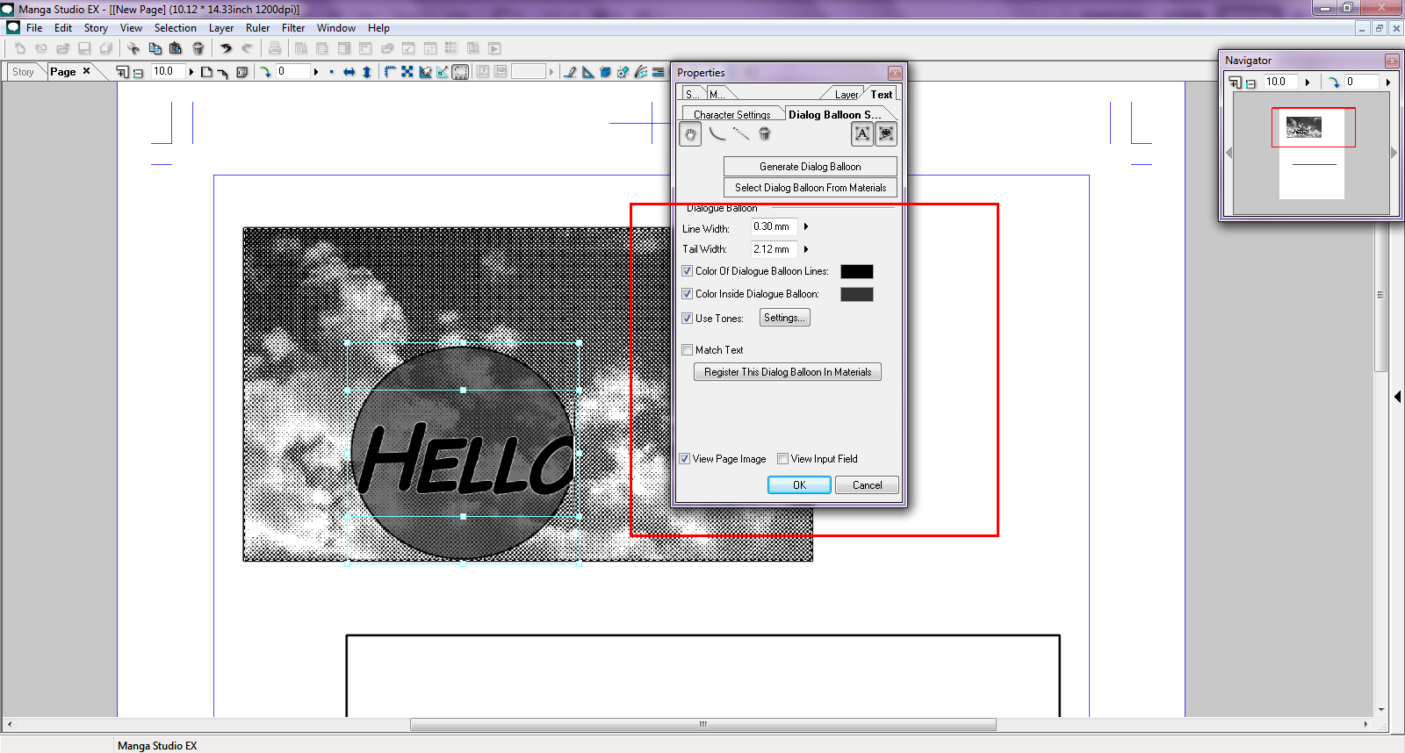
Task: Click the Navigator page thumbnail preview
Action: [1312, 154]
